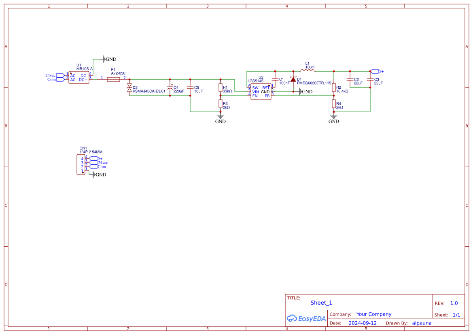Select the 5+ net port flag near C3
Screen dimensions: 473x335
(374, 70)
